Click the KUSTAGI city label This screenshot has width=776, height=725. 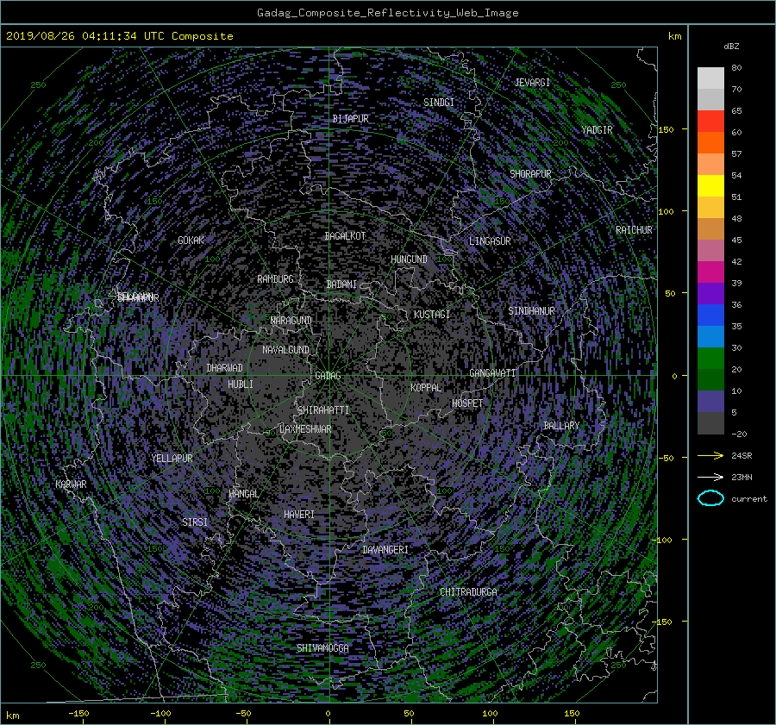click(432, 315)
